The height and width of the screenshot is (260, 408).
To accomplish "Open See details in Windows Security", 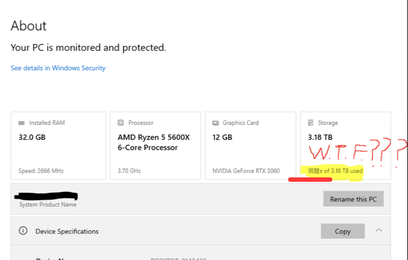I will pyautogui.click(x=58, y=68).
